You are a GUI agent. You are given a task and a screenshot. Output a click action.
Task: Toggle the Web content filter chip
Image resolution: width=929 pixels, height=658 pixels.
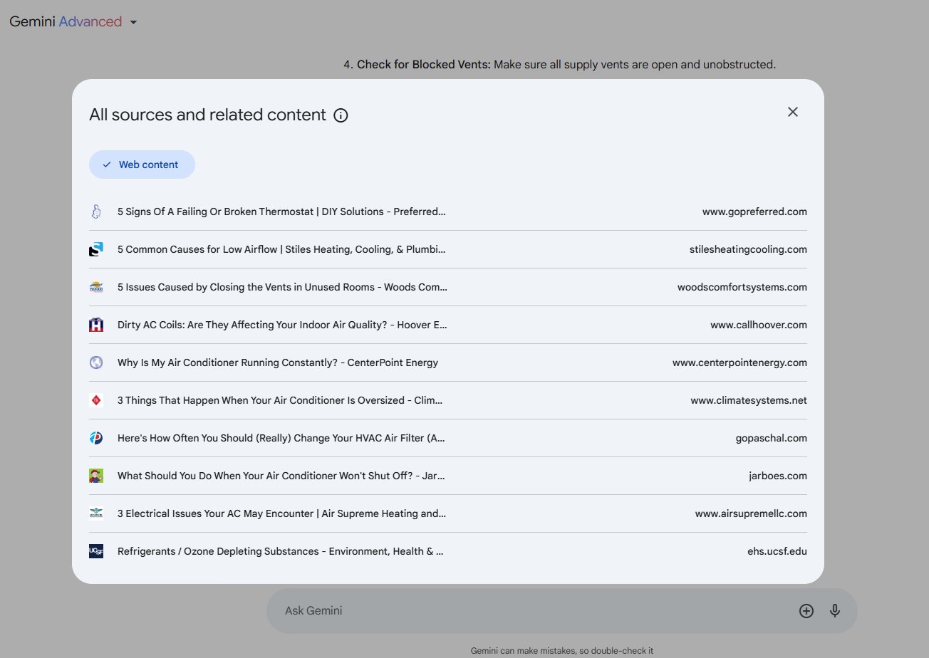(x=142, y=164)
